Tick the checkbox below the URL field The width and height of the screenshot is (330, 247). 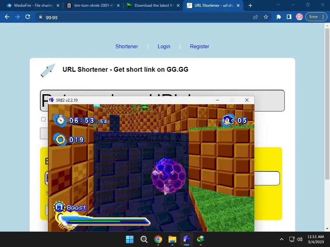click(44, 119)
